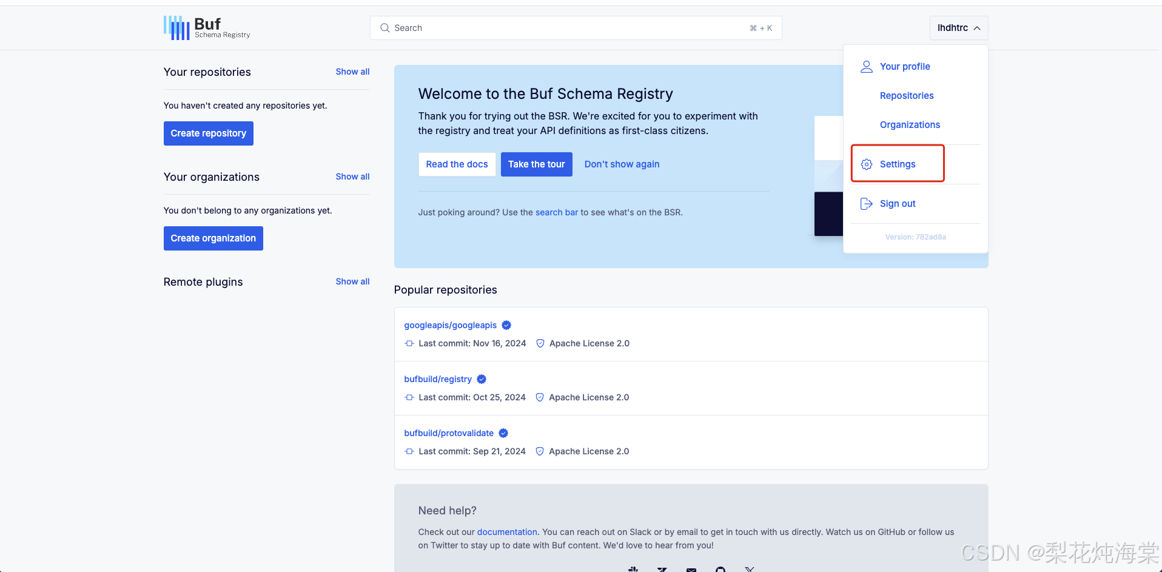Click 'Remote plugins' heading

click(203, 282)
